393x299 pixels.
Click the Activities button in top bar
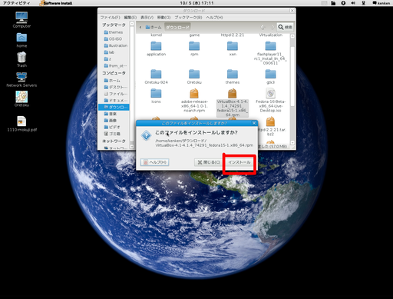[16, 3]
